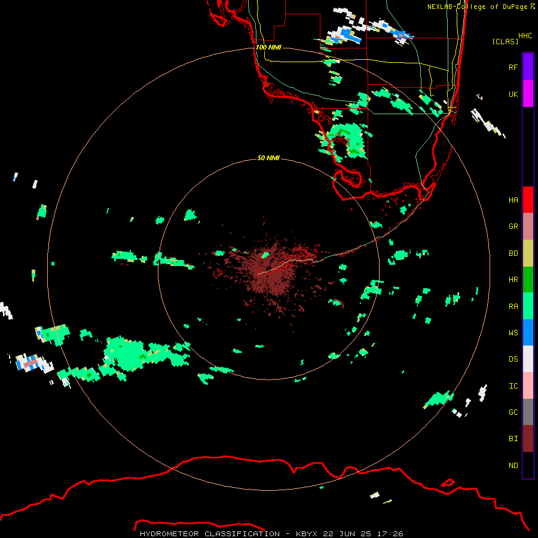
Task: Pick the RA light green legend swatch
Action: (528, 306)
